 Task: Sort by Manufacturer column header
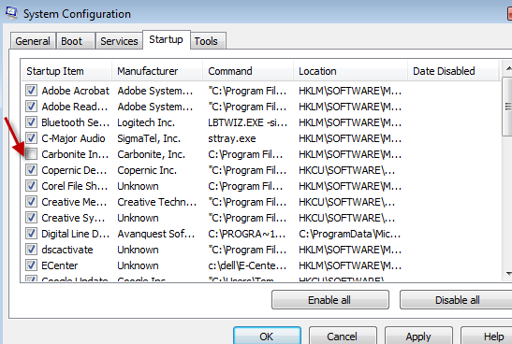[157, 71]
